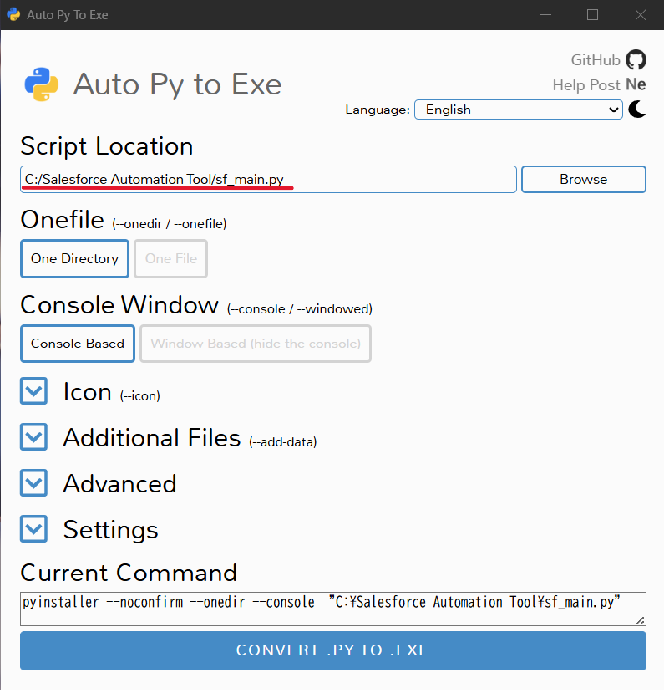
Task: Open the Language dropdown showing English
Action: (x=518, y=110)
